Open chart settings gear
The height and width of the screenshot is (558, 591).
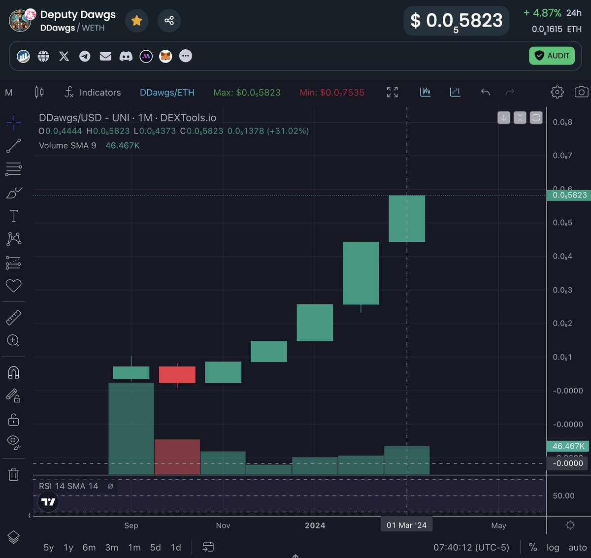coord(557,92)
